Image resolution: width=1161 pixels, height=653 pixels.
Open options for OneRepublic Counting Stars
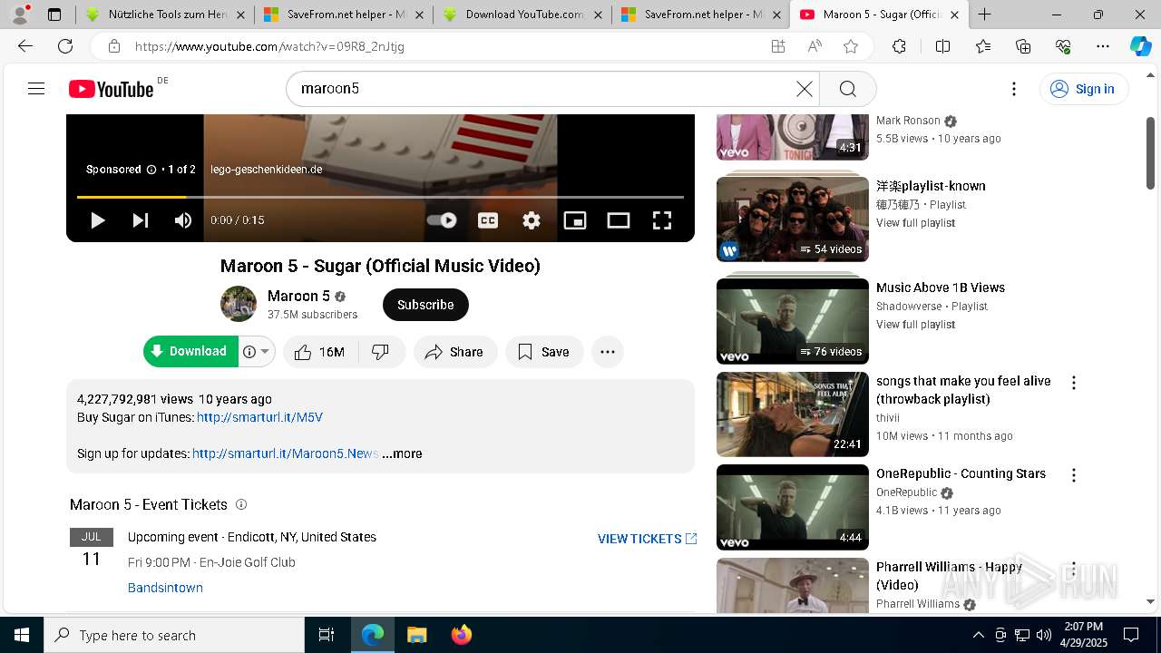[1074, 475]
